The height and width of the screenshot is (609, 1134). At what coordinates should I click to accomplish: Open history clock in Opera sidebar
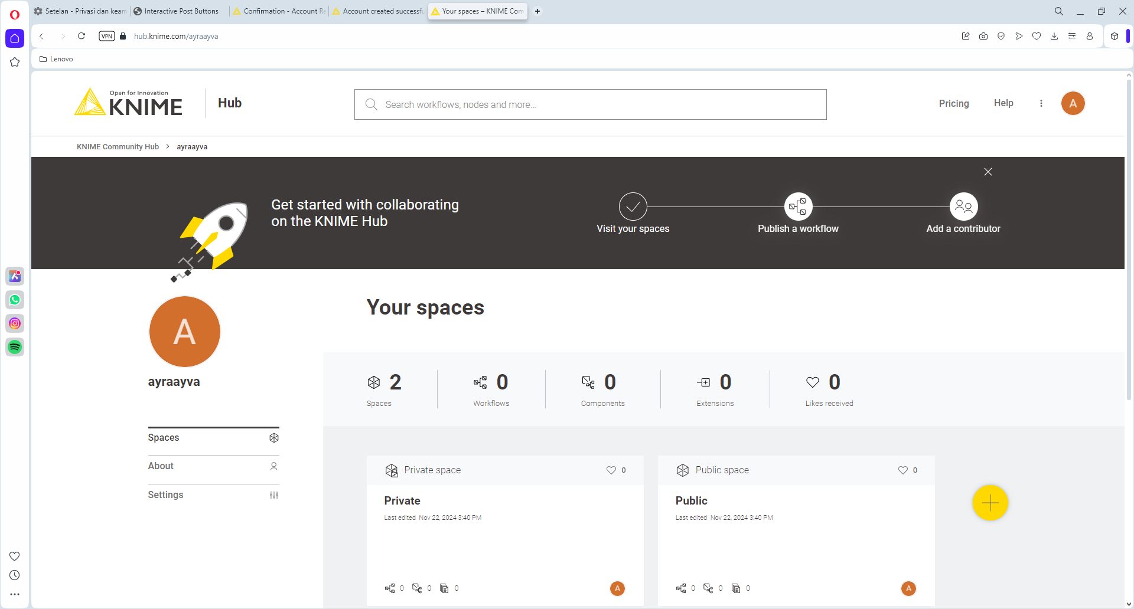pos(15,575)
